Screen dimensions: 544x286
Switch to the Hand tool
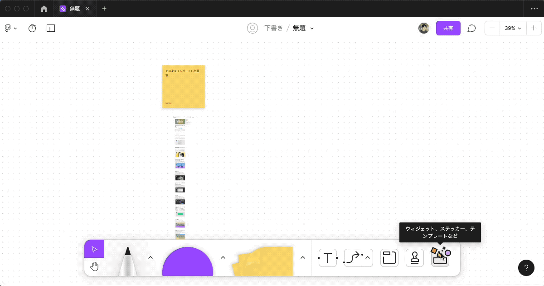coord(94,266)
